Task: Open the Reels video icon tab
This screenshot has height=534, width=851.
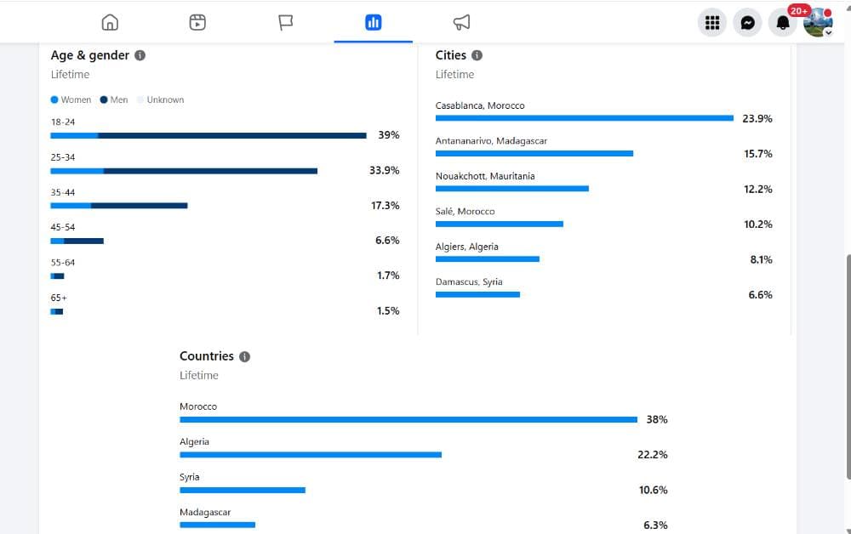Action: [197, 22]
